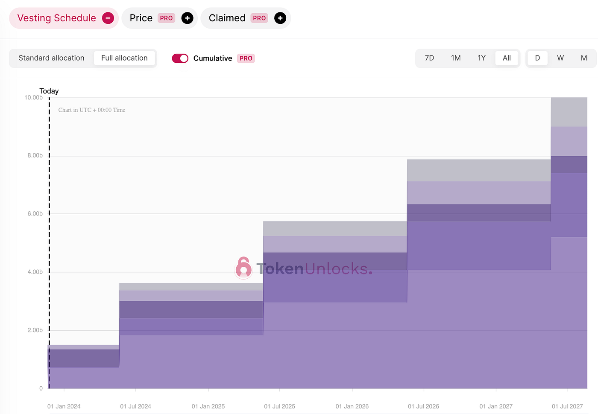This screenshot has height=414, width=598.
Task: Switch interval granularity to M
Action: [x=583, y=58]
